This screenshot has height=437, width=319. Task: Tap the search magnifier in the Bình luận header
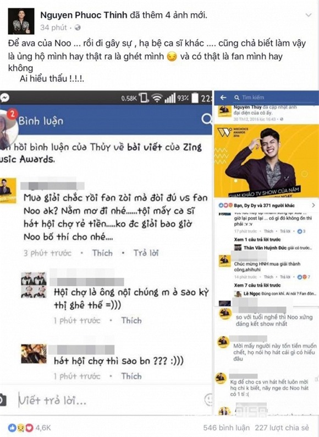(x=207, y=119)
